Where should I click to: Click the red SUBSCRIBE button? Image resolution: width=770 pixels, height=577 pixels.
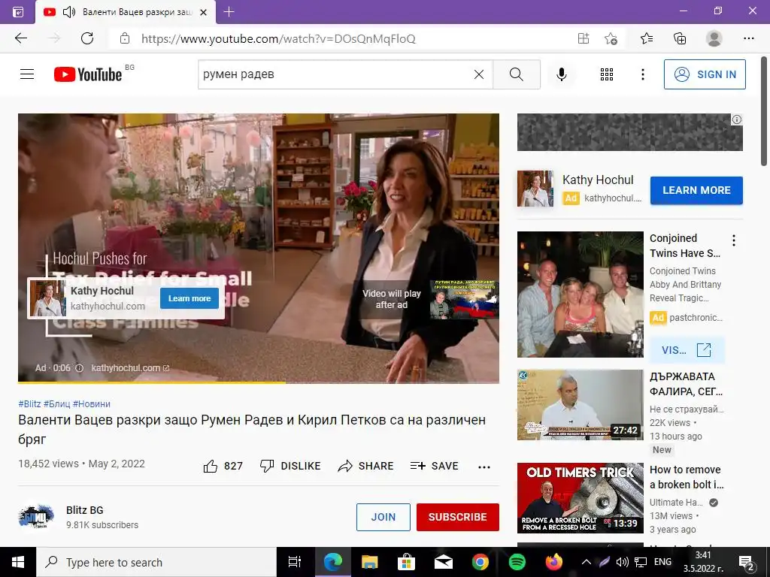(458, 517)
